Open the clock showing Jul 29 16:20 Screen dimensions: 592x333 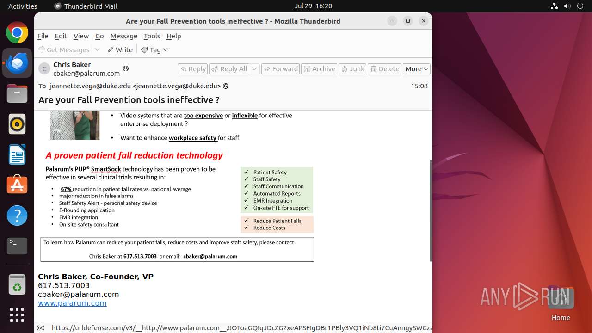(313, 6)
